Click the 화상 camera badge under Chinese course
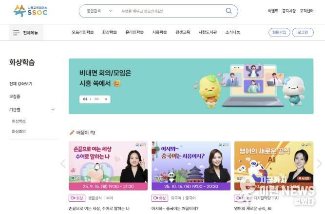This screenshot has height=214, width=325. point(160,198)
